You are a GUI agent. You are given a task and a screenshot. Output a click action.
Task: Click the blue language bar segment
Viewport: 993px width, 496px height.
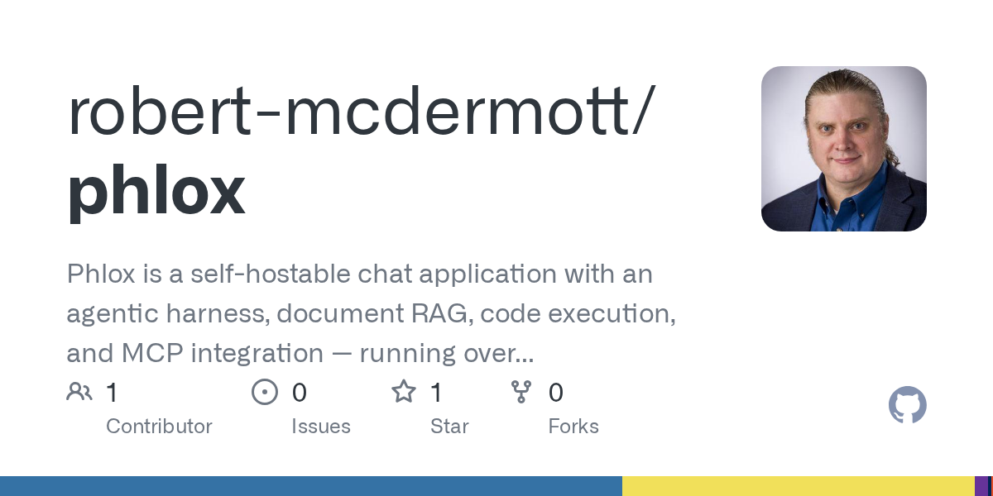[311, 486]
